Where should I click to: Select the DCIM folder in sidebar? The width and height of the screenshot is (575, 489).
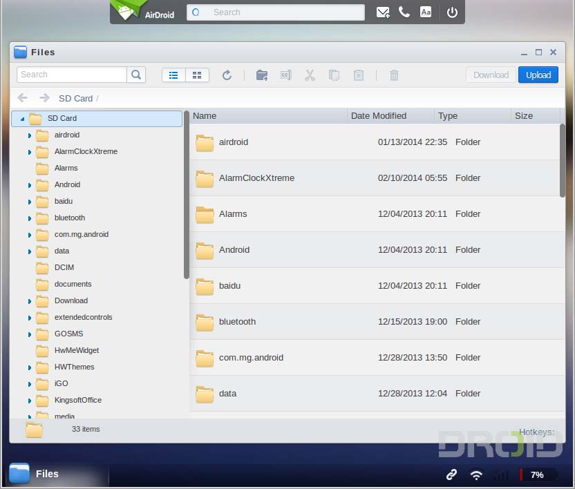pyautogui.click(x=64, y=267)
